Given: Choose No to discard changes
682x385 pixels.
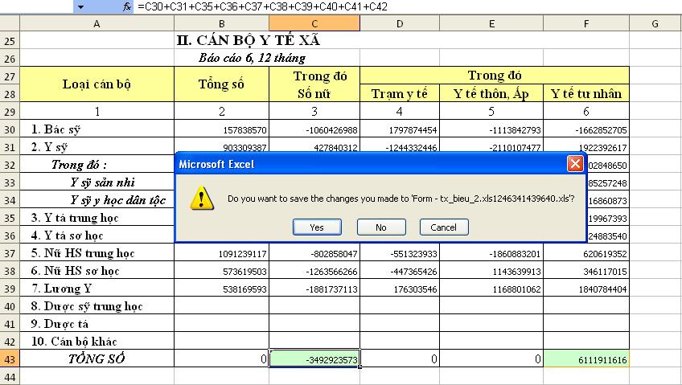Looking at the screenshot, I should point(380,227).
